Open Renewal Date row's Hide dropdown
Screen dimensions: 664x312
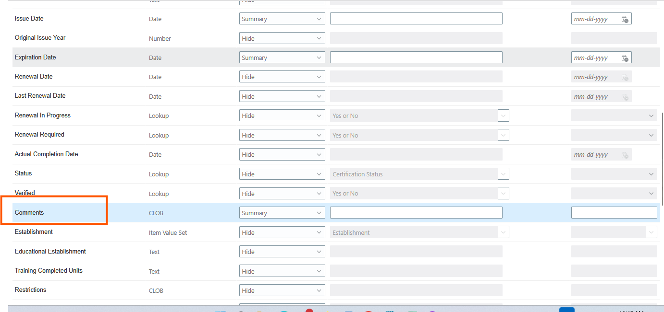coord(282,77)
